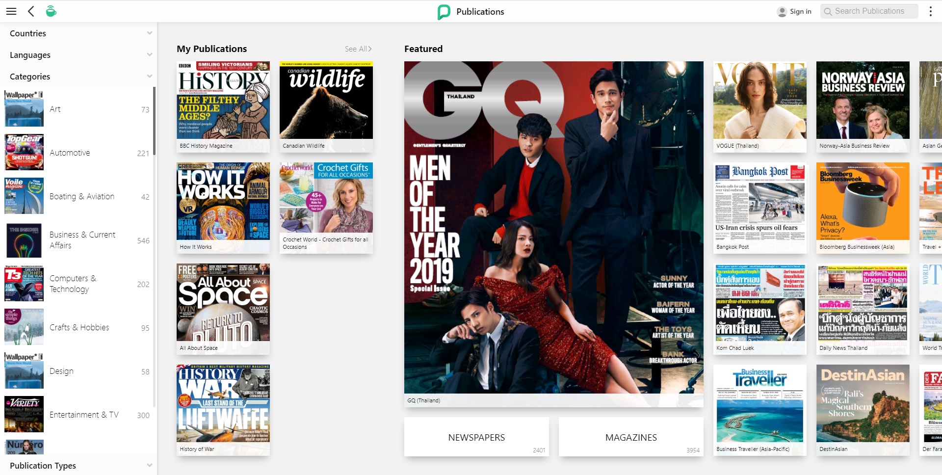Select the Design category
The width and height of the screenshot is (942, 475).
tap(77, 371)
